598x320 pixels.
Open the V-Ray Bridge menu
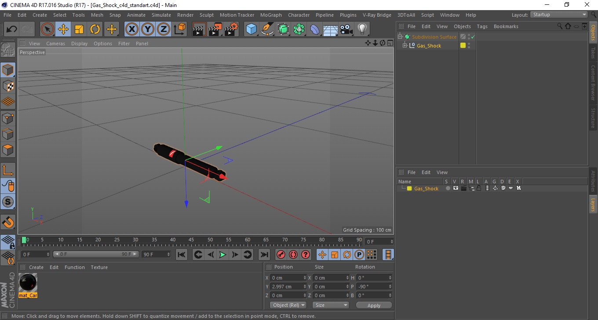pos(377,15)
